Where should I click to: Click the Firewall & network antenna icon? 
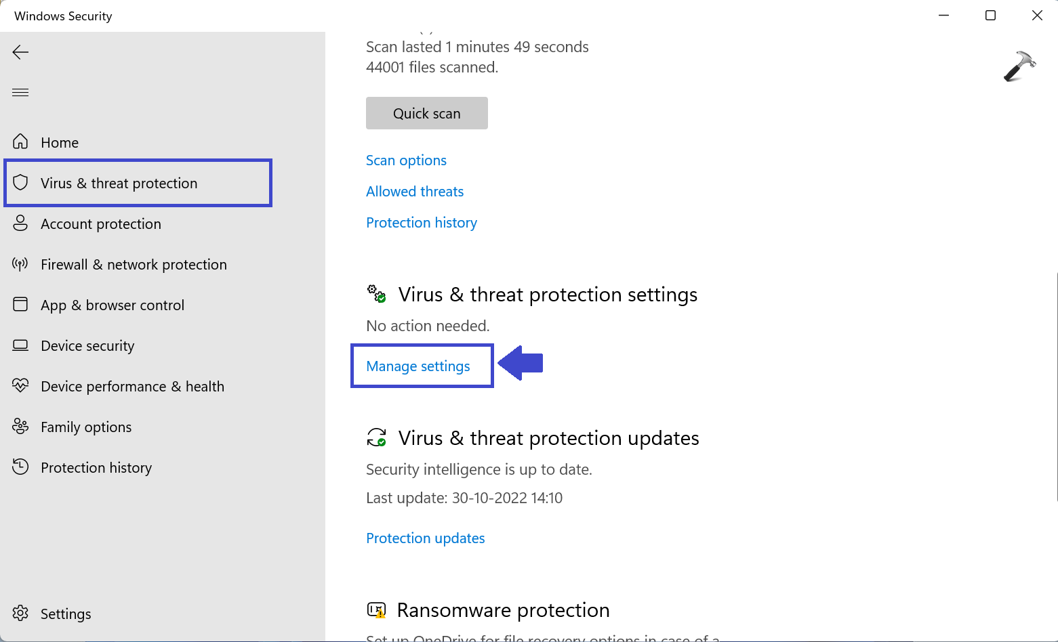pyautogui.click(x=20, y=263)
